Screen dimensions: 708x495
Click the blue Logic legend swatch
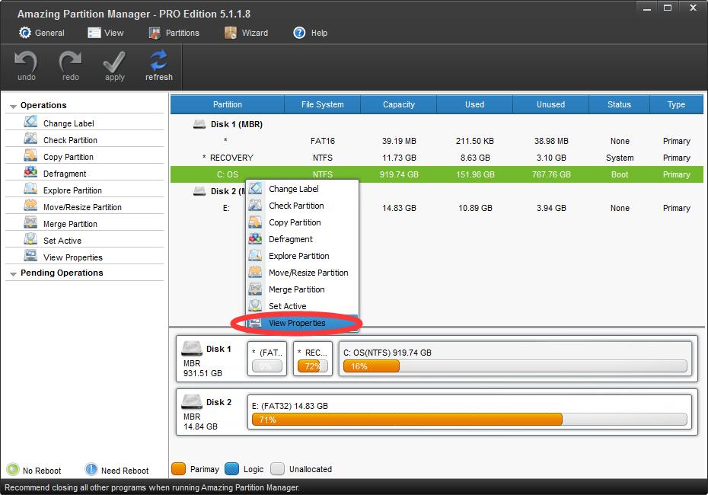click(x=231, y=469)
